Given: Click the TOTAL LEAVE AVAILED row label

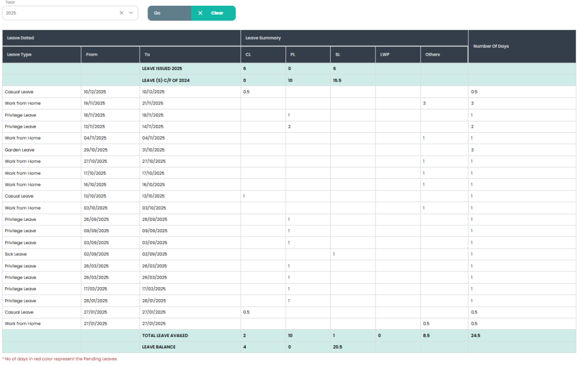Looking at the screenshot, I should (x=165, y=335).
